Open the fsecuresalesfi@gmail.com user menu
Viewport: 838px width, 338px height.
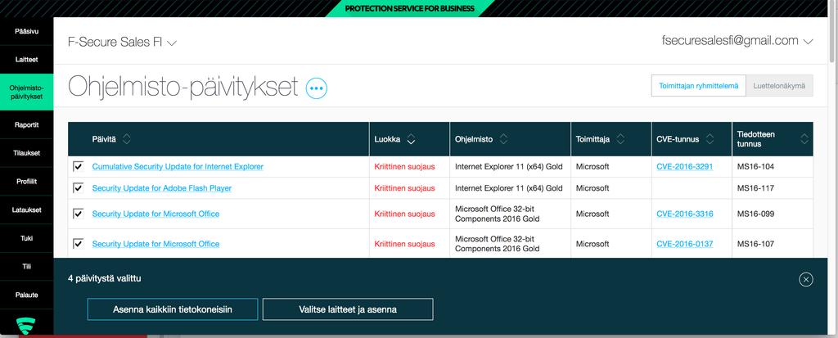pyautogui.click(x=737, y=41)
